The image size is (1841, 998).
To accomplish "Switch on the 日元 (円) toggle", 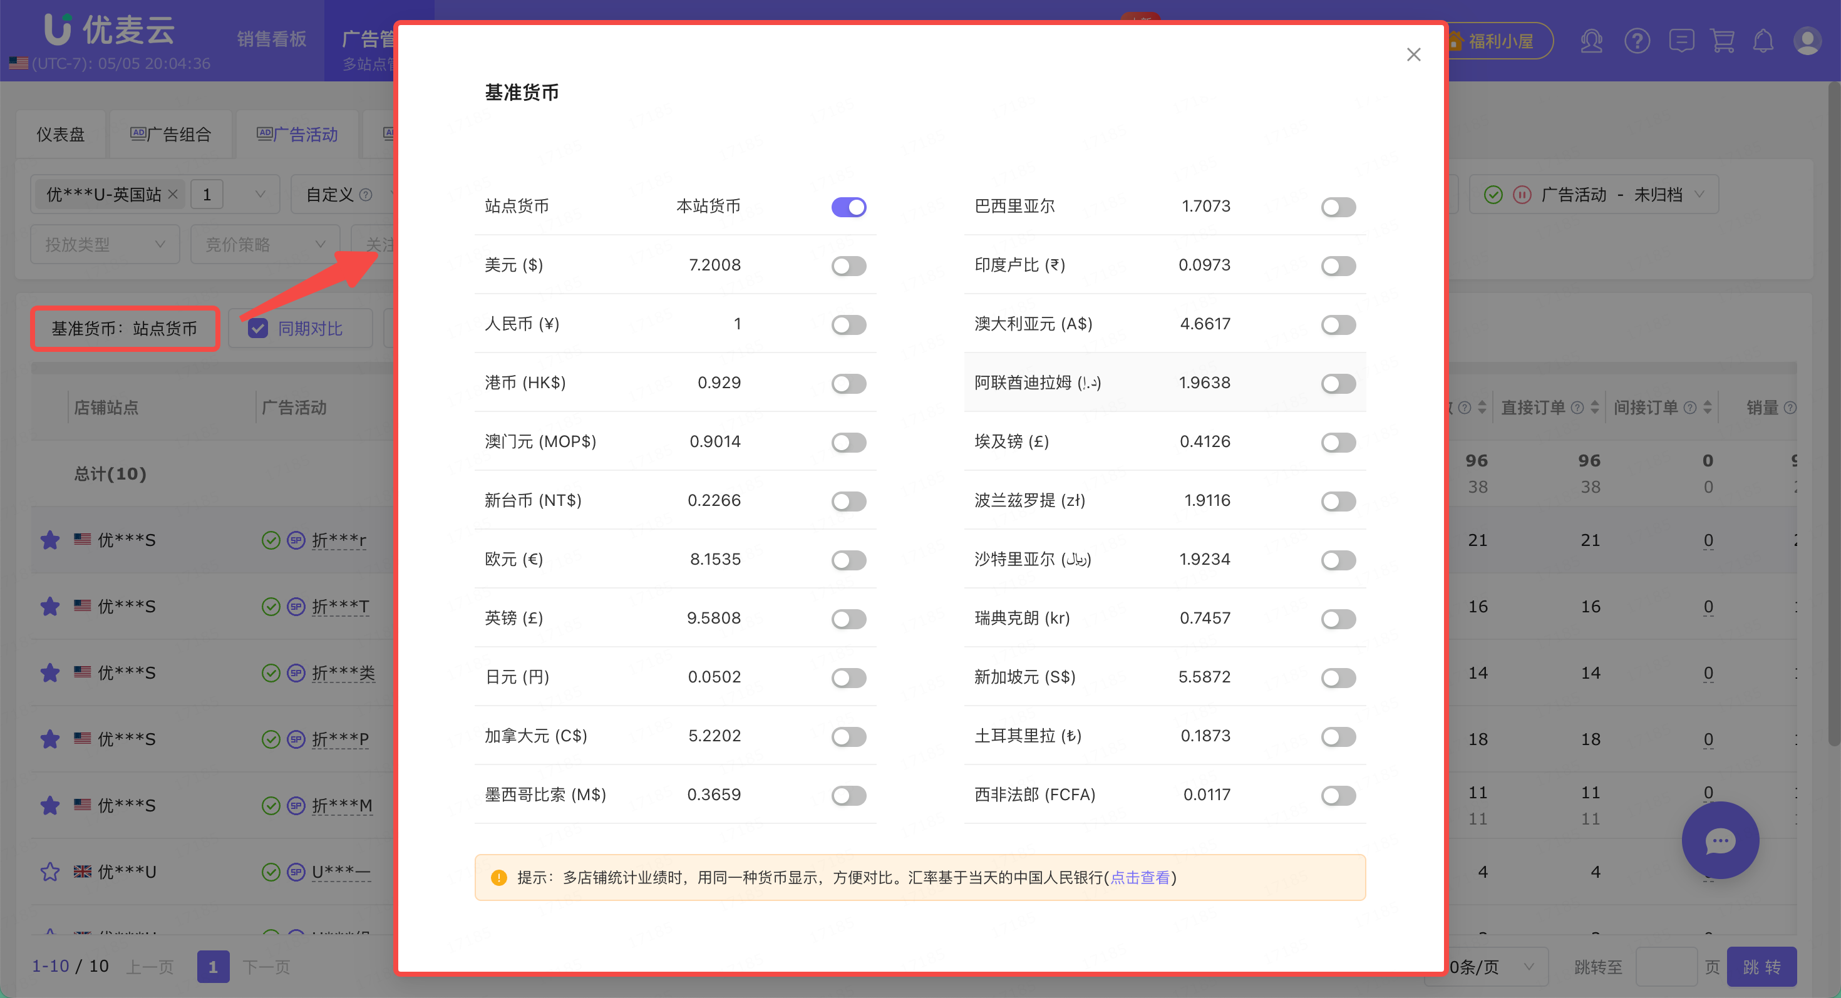I will [x=848, y=678].
